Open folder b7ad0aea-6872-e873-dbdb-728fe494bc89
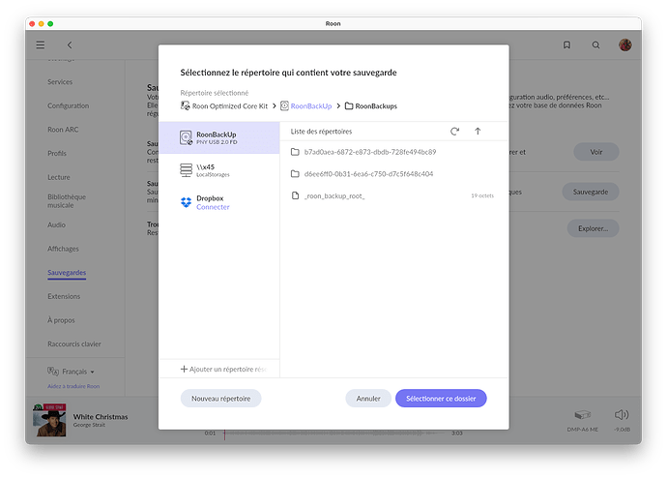 click(392, 152)
